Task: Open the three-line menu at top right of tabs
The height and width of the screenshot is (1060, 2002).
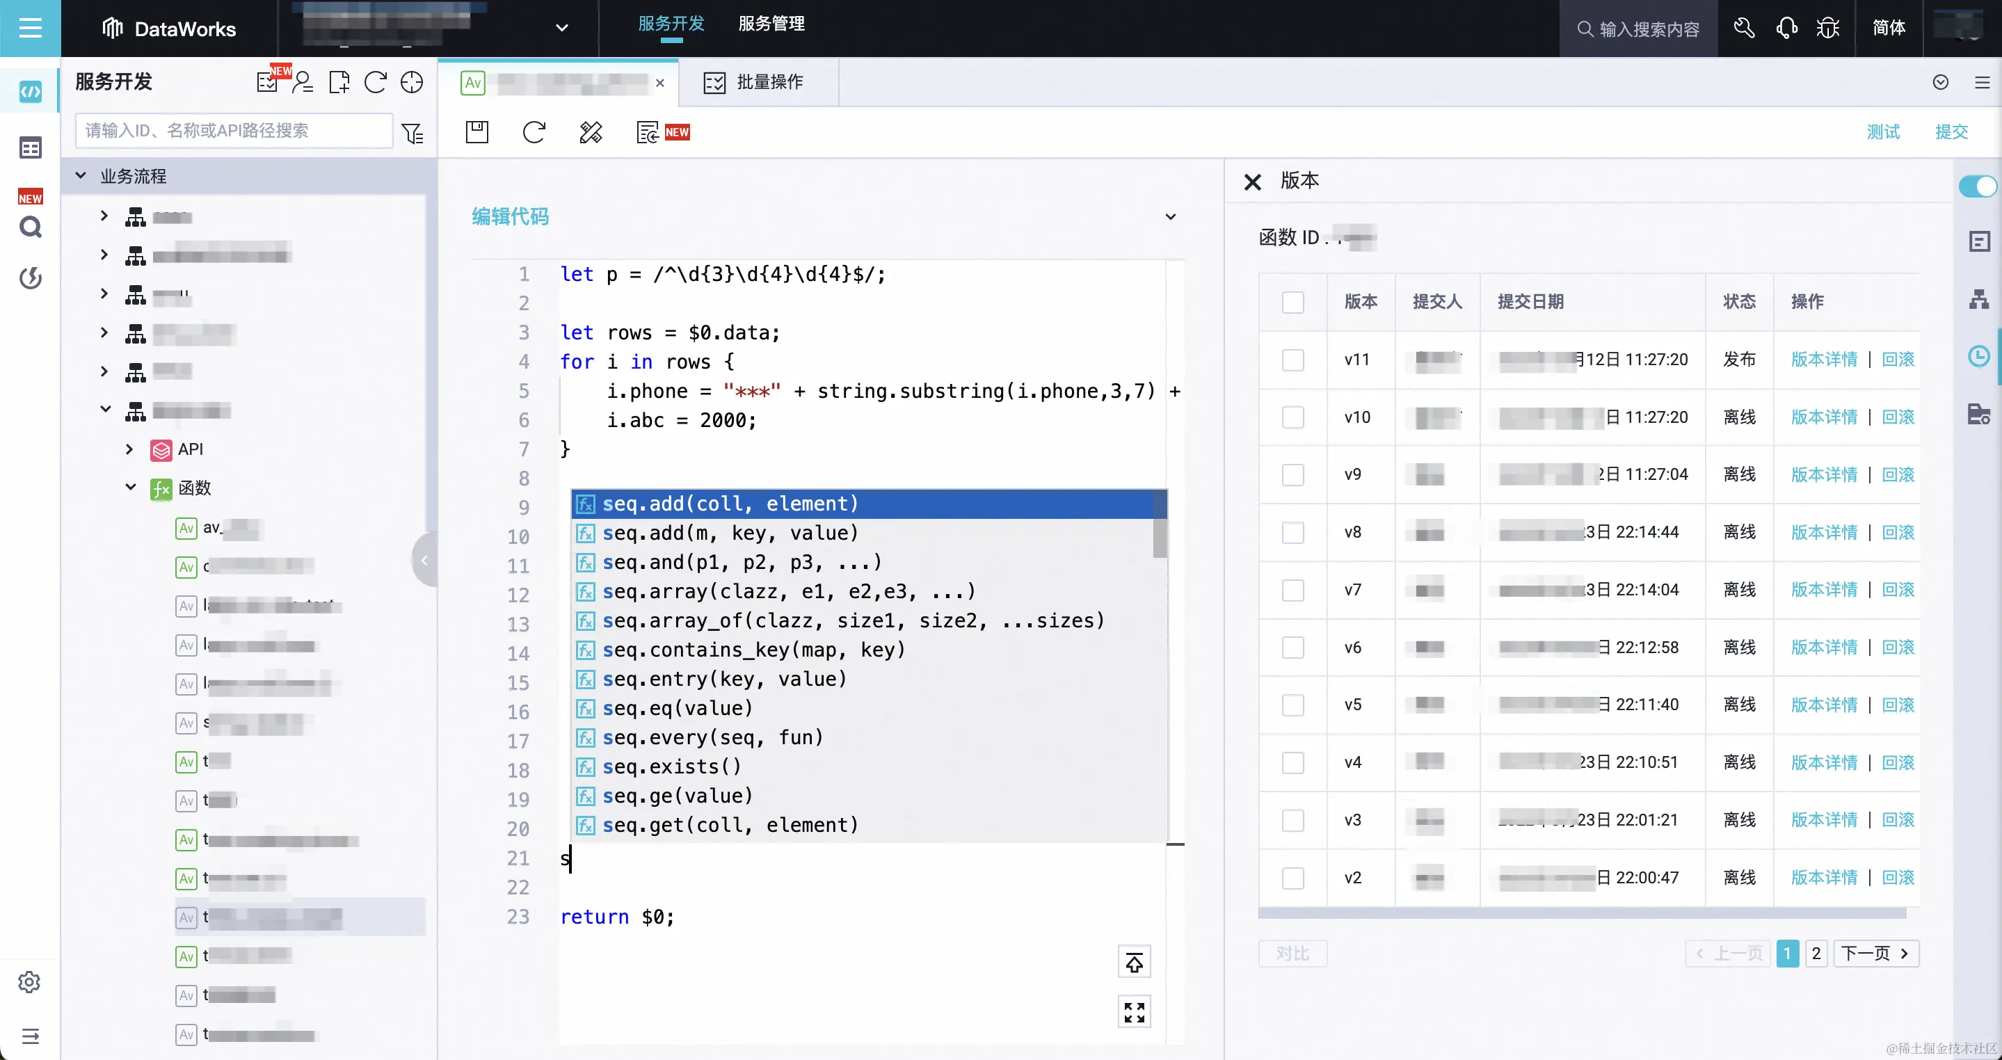Action: click(1983, 82)
